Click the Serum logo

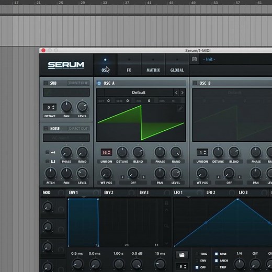(66, 65)
